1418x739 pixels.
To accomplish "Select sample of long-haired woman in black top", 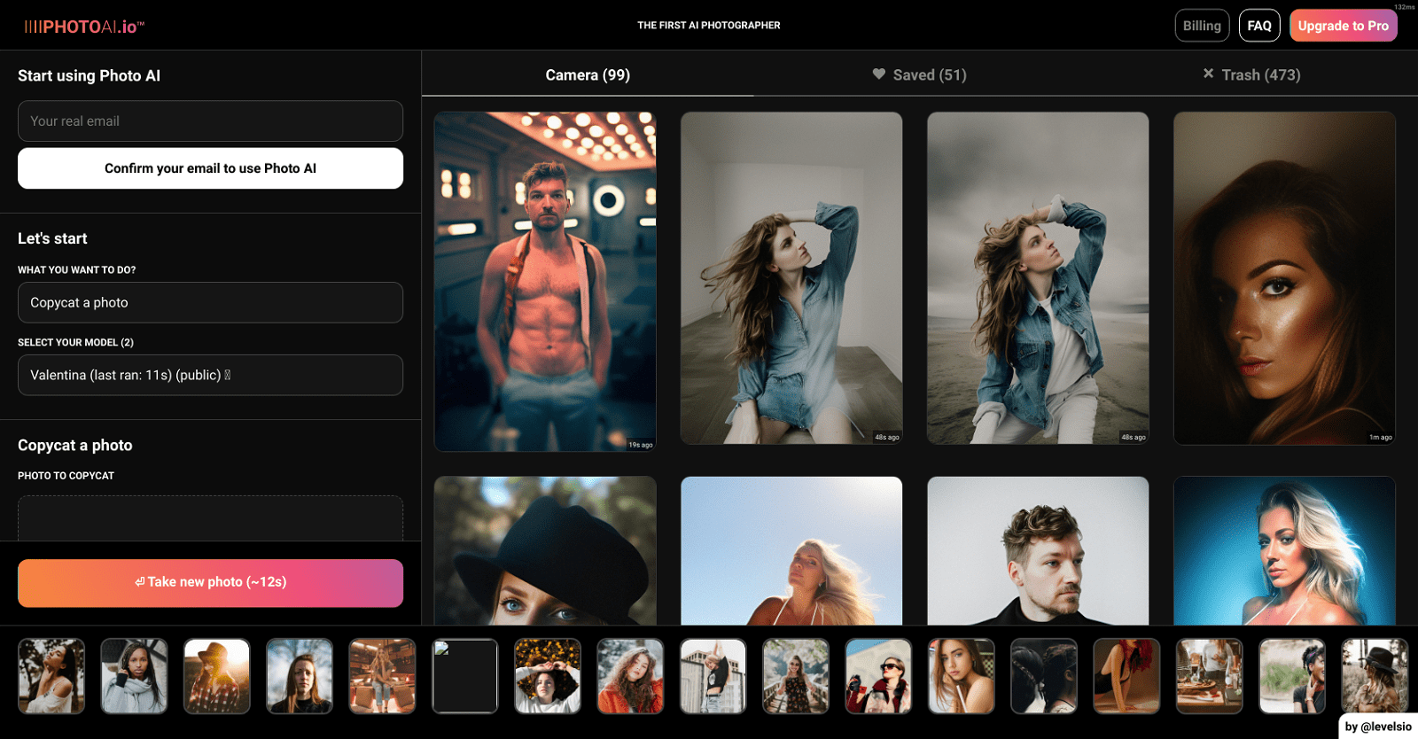I will pos(300,676).
